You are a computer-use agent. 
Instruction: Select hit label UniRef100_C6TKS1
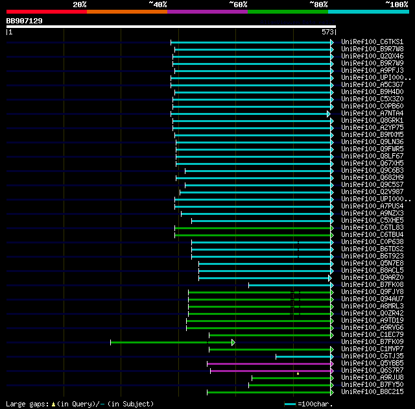click(x=372, y=42)
